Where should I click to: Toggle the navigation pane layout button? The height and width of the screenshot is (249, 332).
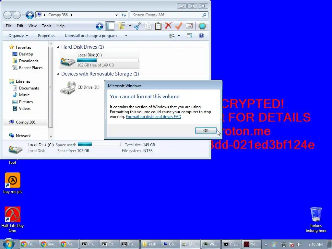[x=110, y=26]
